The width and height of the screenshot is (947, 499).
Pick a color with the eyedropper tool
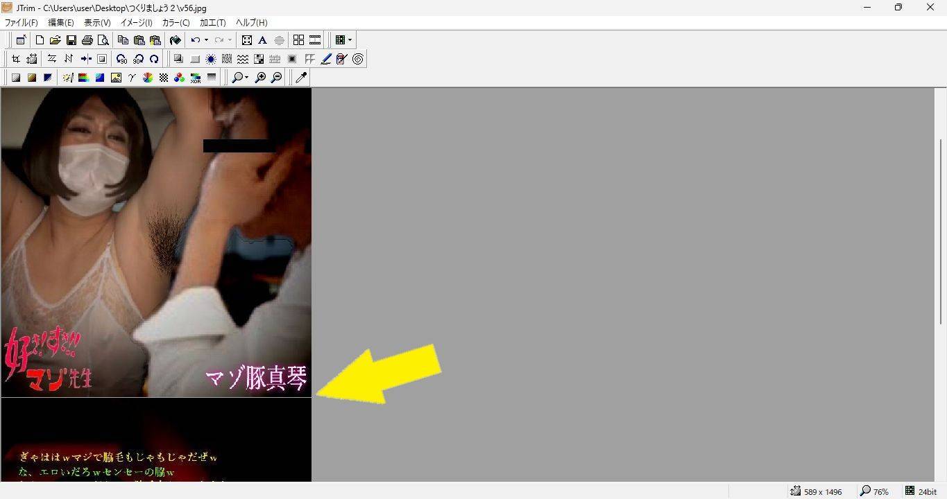[301, 78]
